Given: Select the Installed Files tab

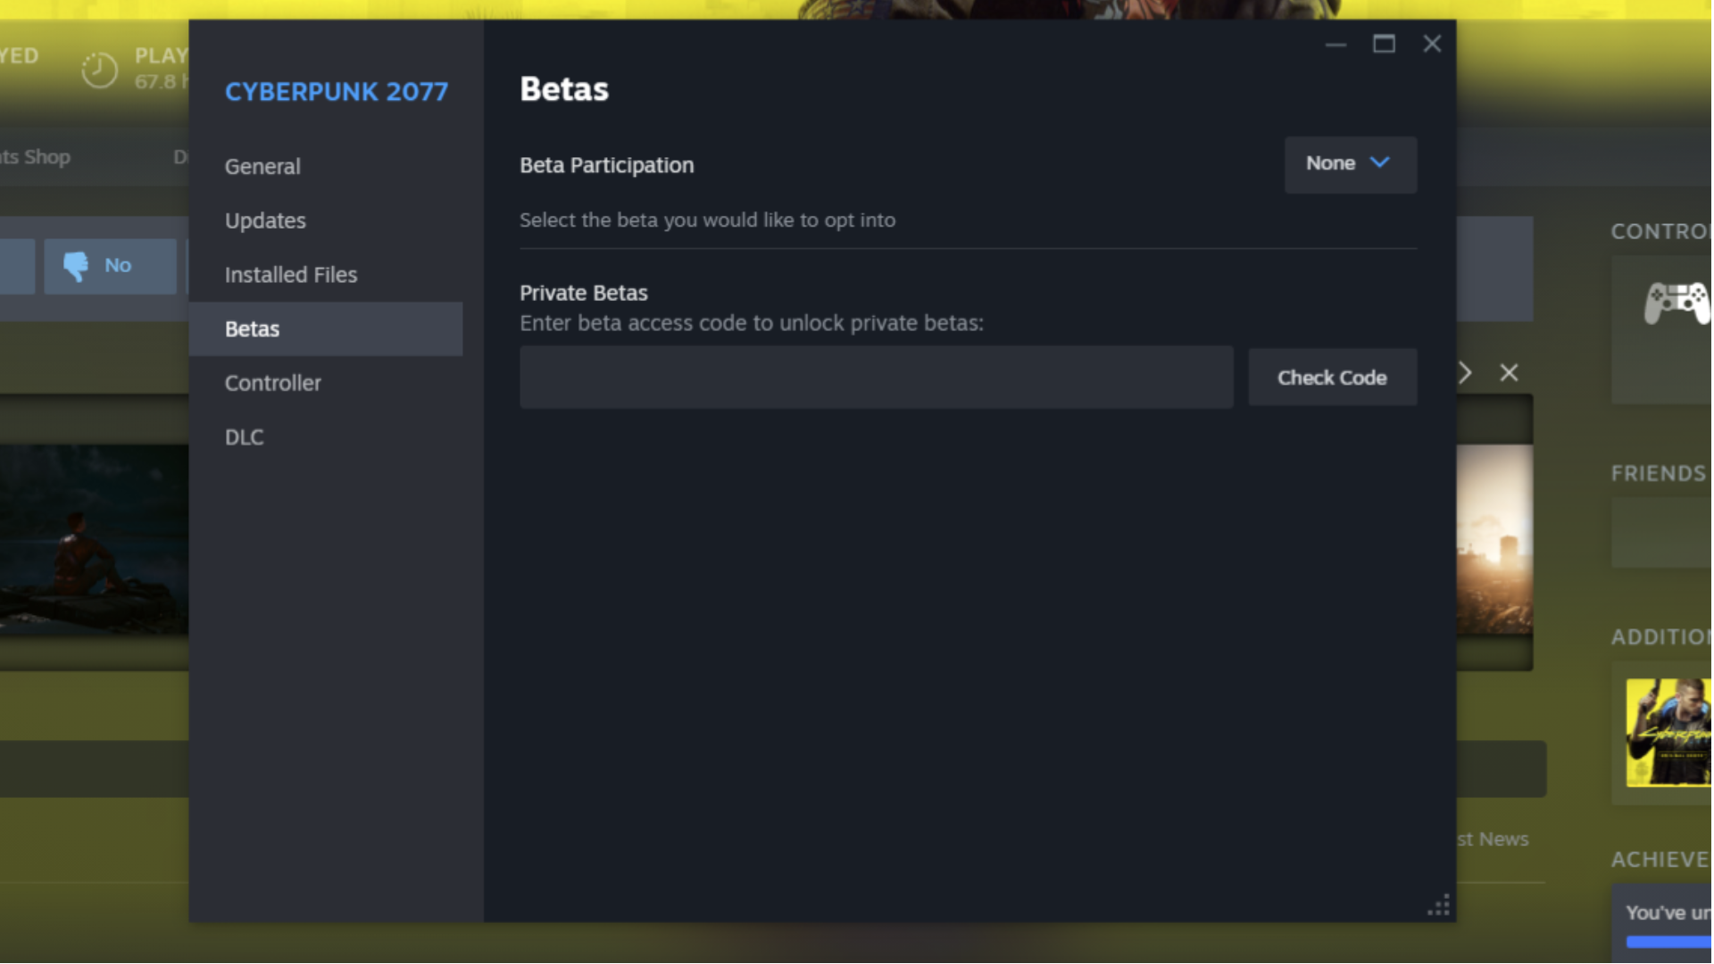Looking at the screenshot, I should pyautogui.click(x=291, y=275).
